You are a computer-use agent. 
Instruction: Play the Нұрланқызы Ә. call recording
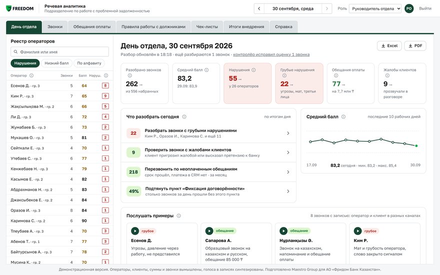pyautogui.click(x=283, y=231)
